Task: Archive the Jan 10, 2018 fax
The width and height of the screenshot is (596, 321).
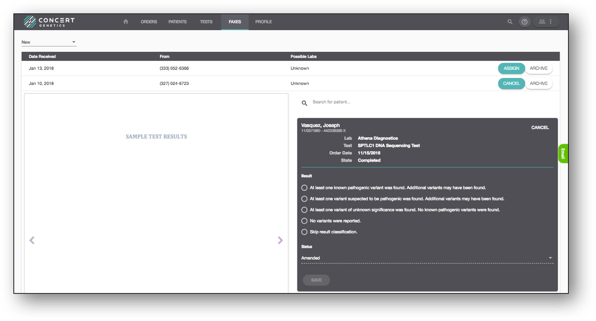Action: (x=538, y=83)
